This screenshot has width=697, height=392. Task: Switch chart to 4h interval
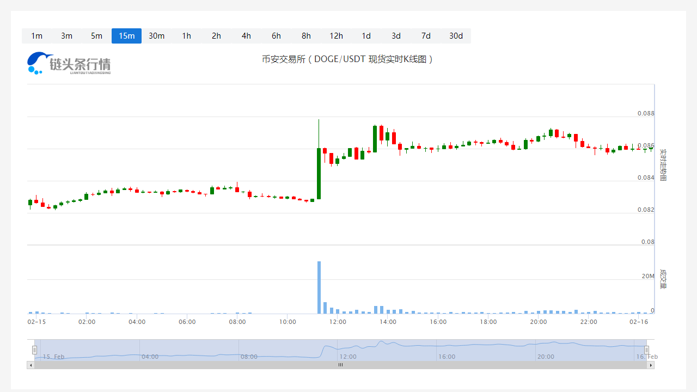click(246, 36)
